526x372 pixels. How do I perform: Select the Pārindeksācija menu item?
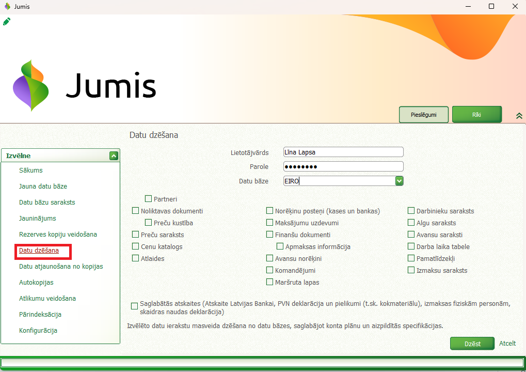click(40, 315)
